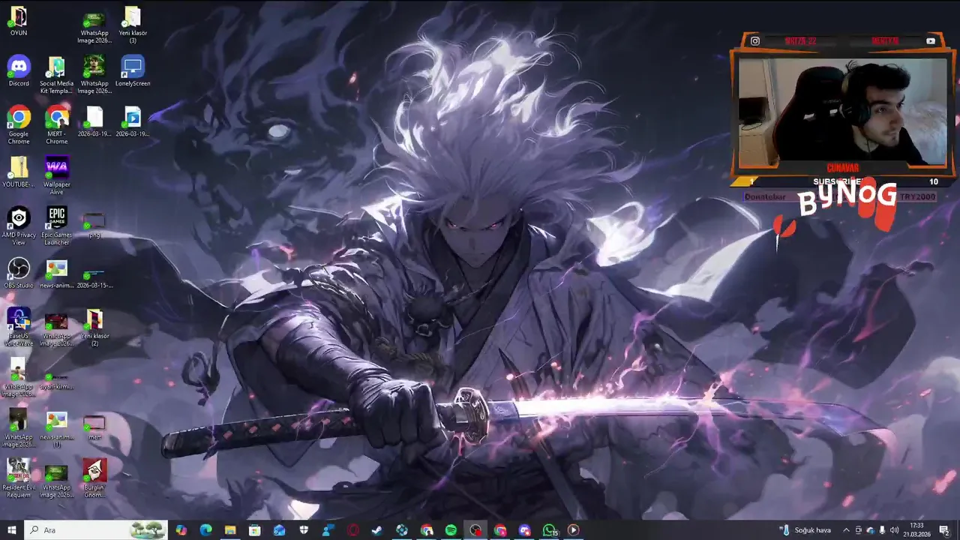
Task: Open the MERT - Chrome profile shortcut
Action: 57,124
